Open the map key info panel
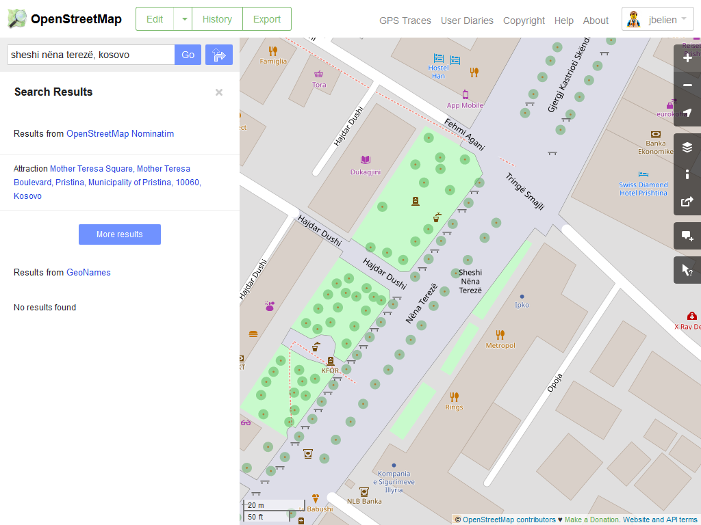The width and height of the screenshot is (701, 525). point(687,174)
